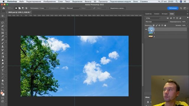The height and width of the screenshot is (106, 189).
Task: Toggle lock transparent pixels
Action: 154,25
